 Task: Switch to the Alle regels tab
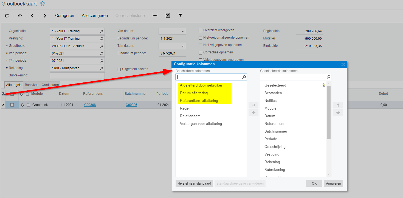click(14, 85)
